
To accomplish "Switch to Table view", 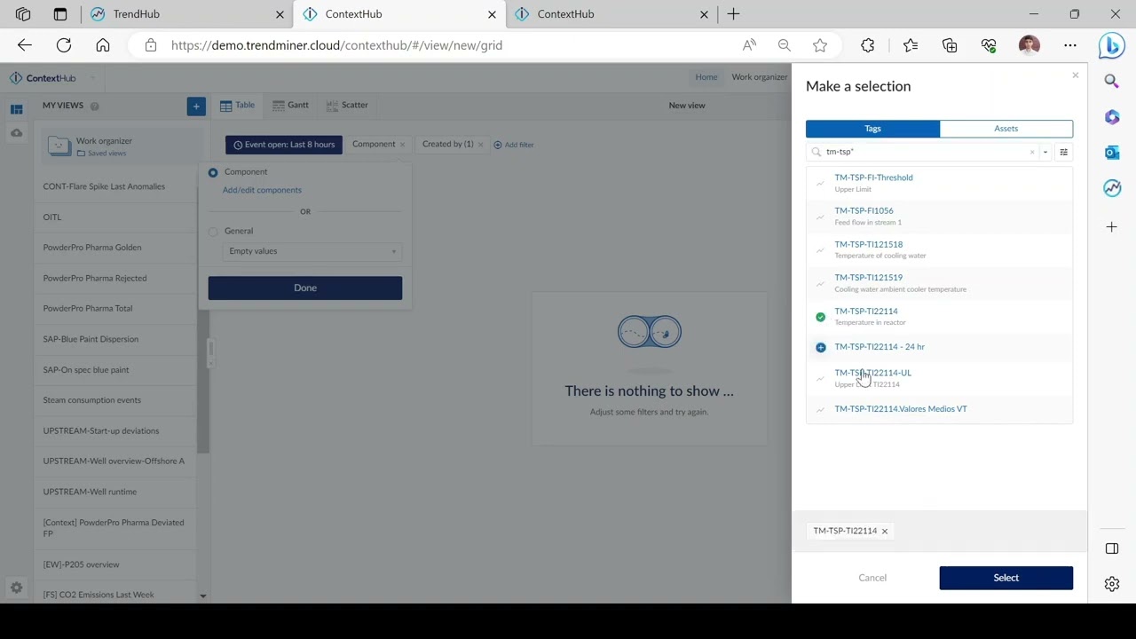I will point(237,105).
